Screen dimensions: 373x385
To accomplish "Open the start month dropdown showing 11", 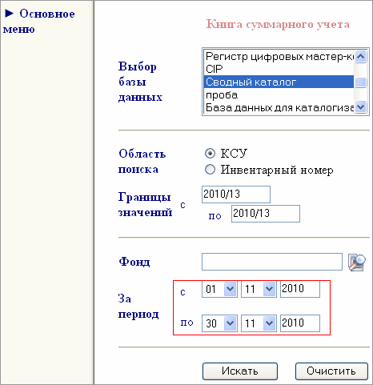I will coord(259,289).
